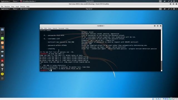Click '--stealthy' option text
The image size is (178, 100).
(x=51, y=49)
